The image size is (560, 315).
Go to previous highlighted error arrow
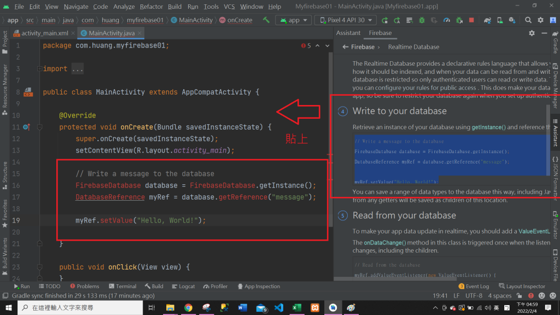(318, 46)
